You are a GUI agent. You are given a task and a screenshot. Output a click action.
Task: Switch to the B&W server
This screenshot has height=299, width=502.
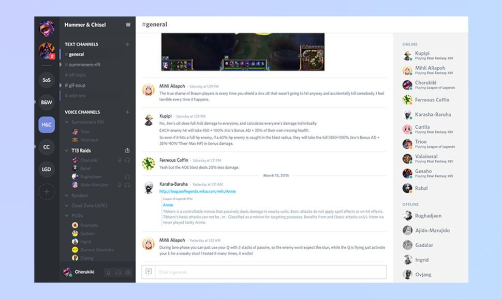click(46, 103)
